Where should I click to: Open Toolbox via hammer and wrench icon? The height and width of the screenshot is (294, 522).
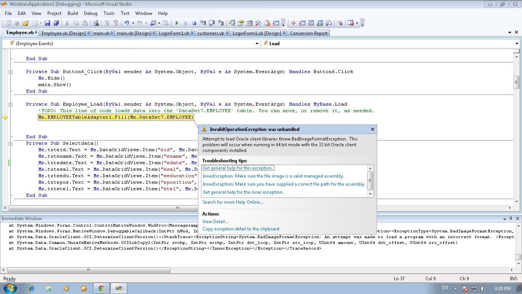[x=258, y=23]
